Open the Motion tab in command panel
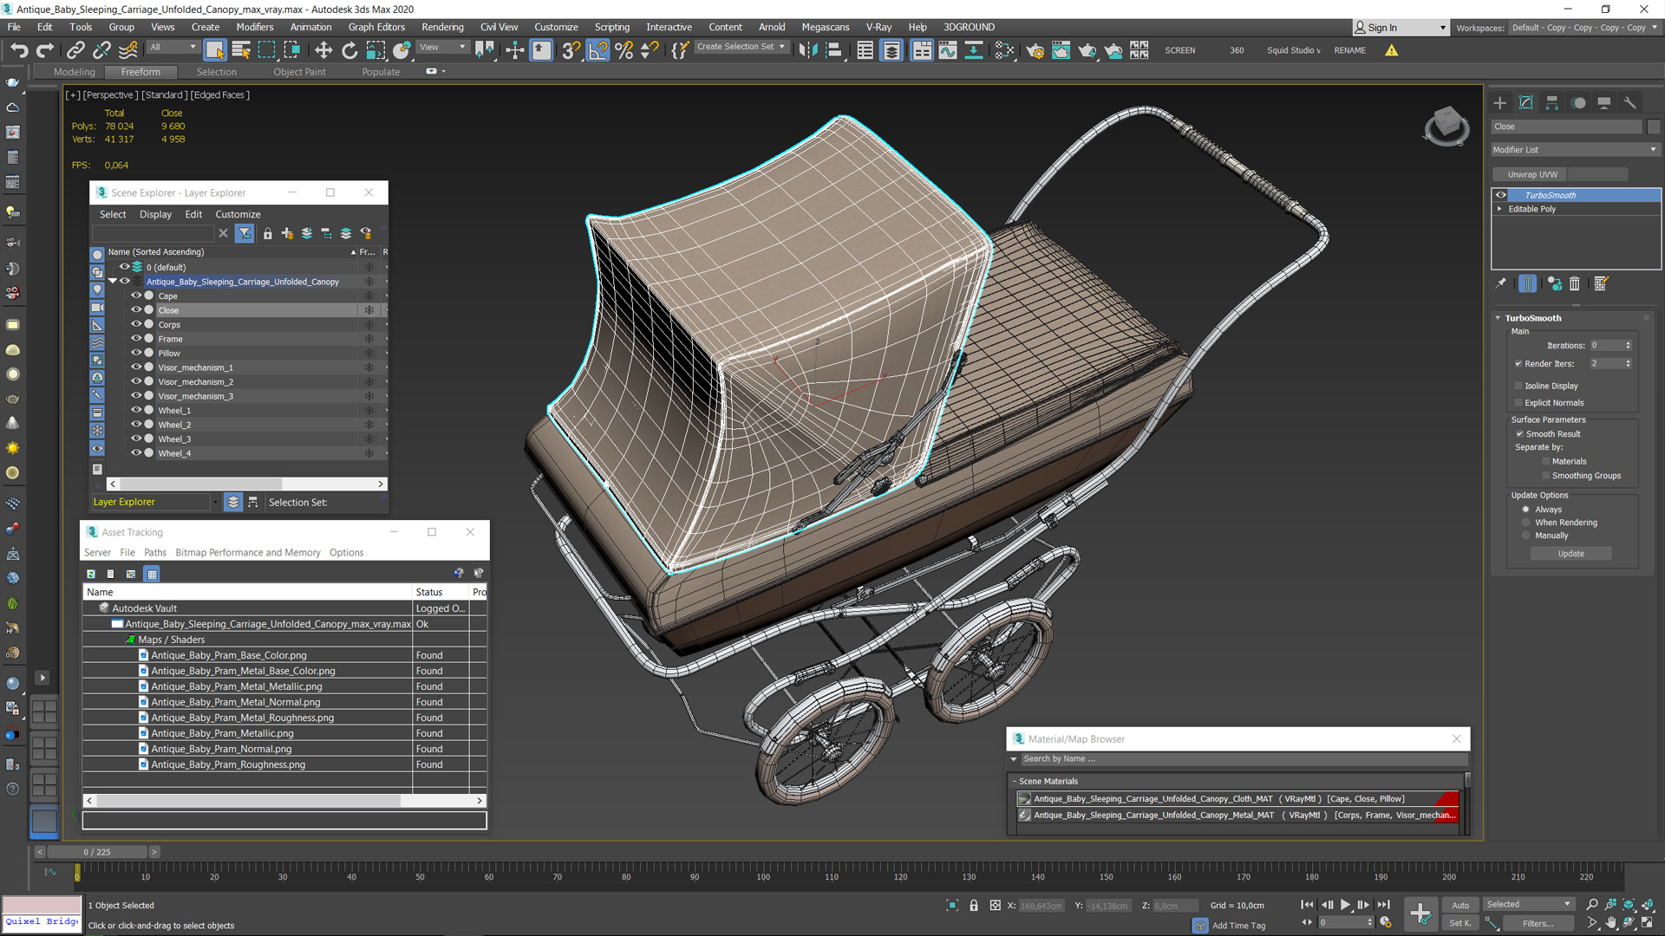This screenshot has width=1665, height=936. coord(1579,103)
